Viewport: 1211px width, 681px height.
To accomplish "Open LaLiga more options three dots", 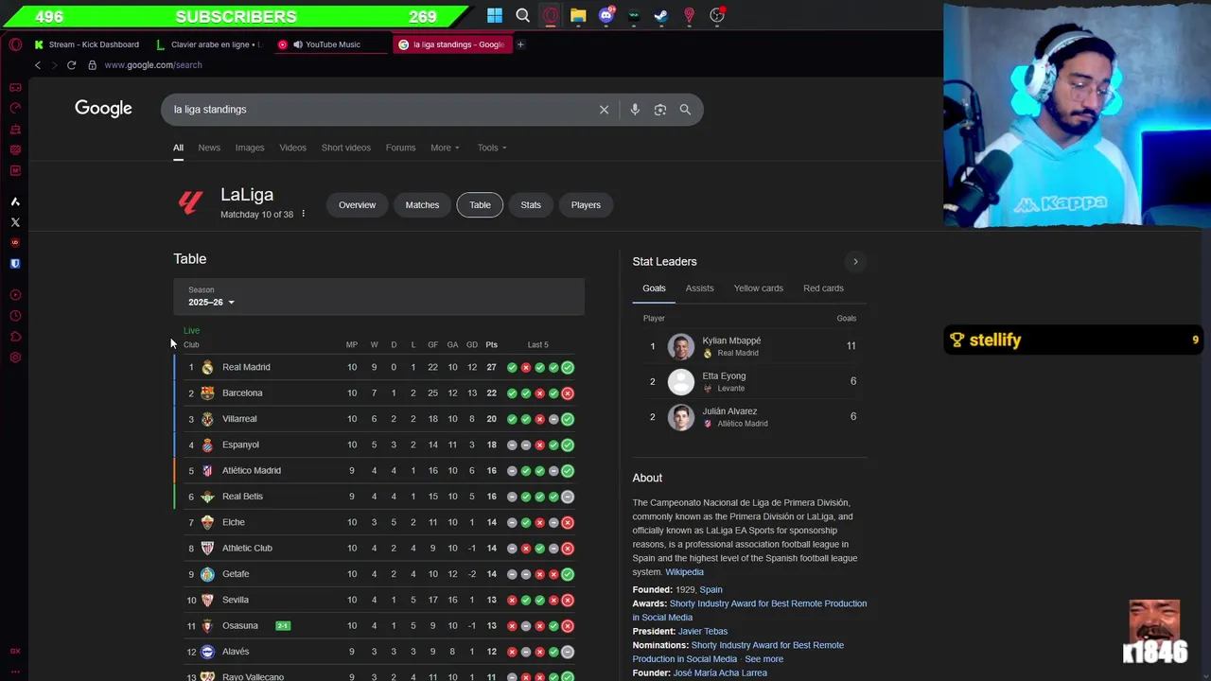I will click(303, 214).
